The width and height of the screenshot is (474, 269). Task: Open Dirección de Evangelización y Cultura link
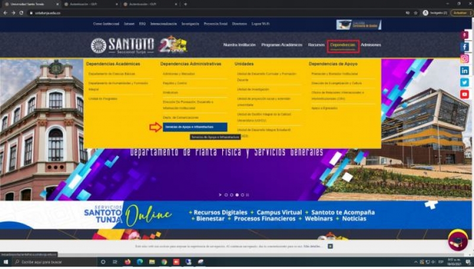pos(336,83)
